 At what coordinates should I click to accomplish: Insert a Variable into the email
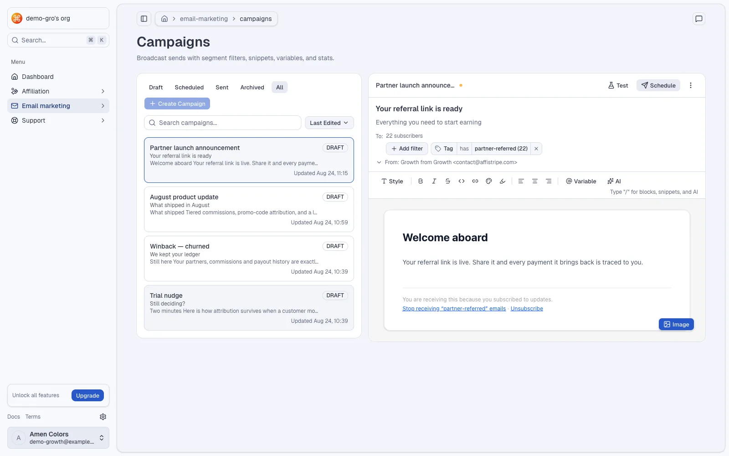click(x=581, y=181)
